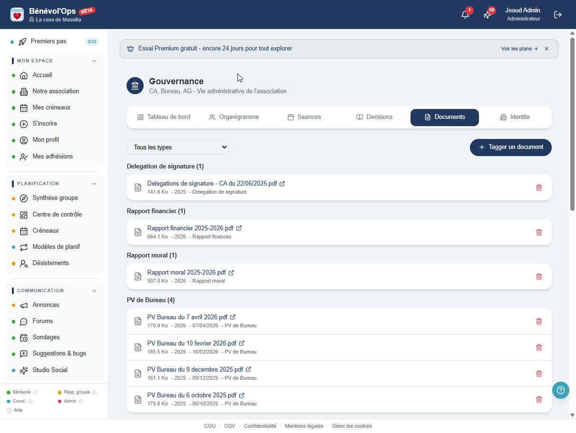Open Notre association in sidebar
This screenshot has height=433, width=576.
point(54,91)
